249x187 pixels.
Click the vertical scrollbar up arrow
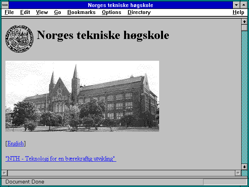pos(244,22)
